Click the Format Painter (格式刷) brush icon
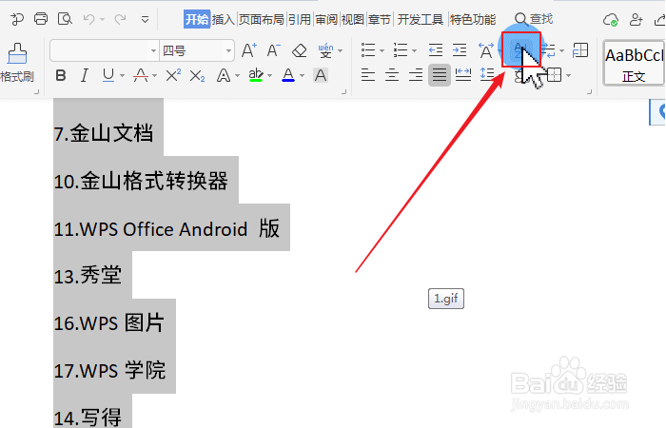Image resolution: width=666 pixels, height=428 pixels. pos(17,54)
